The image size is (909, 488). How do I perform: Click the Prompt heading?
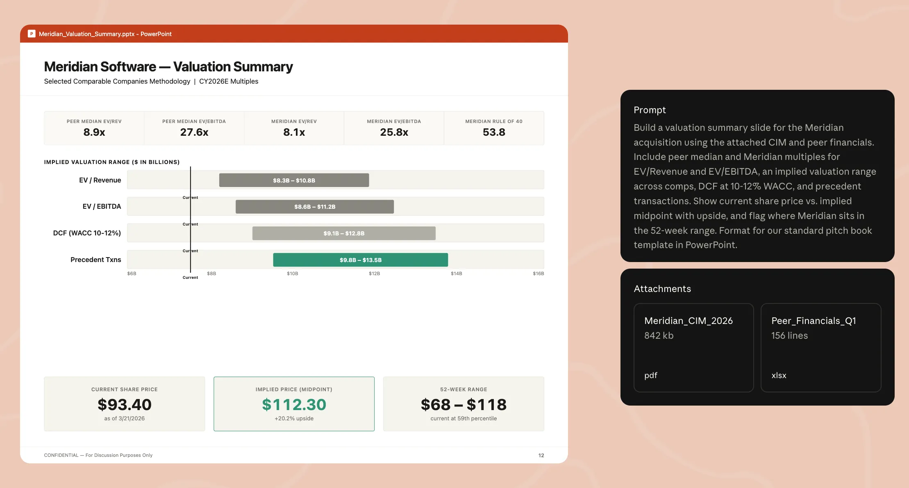[x=650, y=110]
